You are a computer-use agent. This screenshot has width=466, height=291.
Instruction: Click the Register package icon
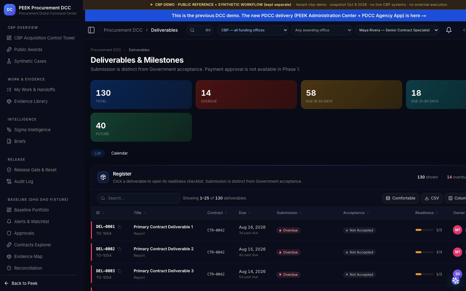(x=103, y=177)
